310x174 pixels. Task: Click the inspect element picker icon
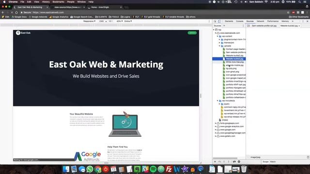(215, 21)
